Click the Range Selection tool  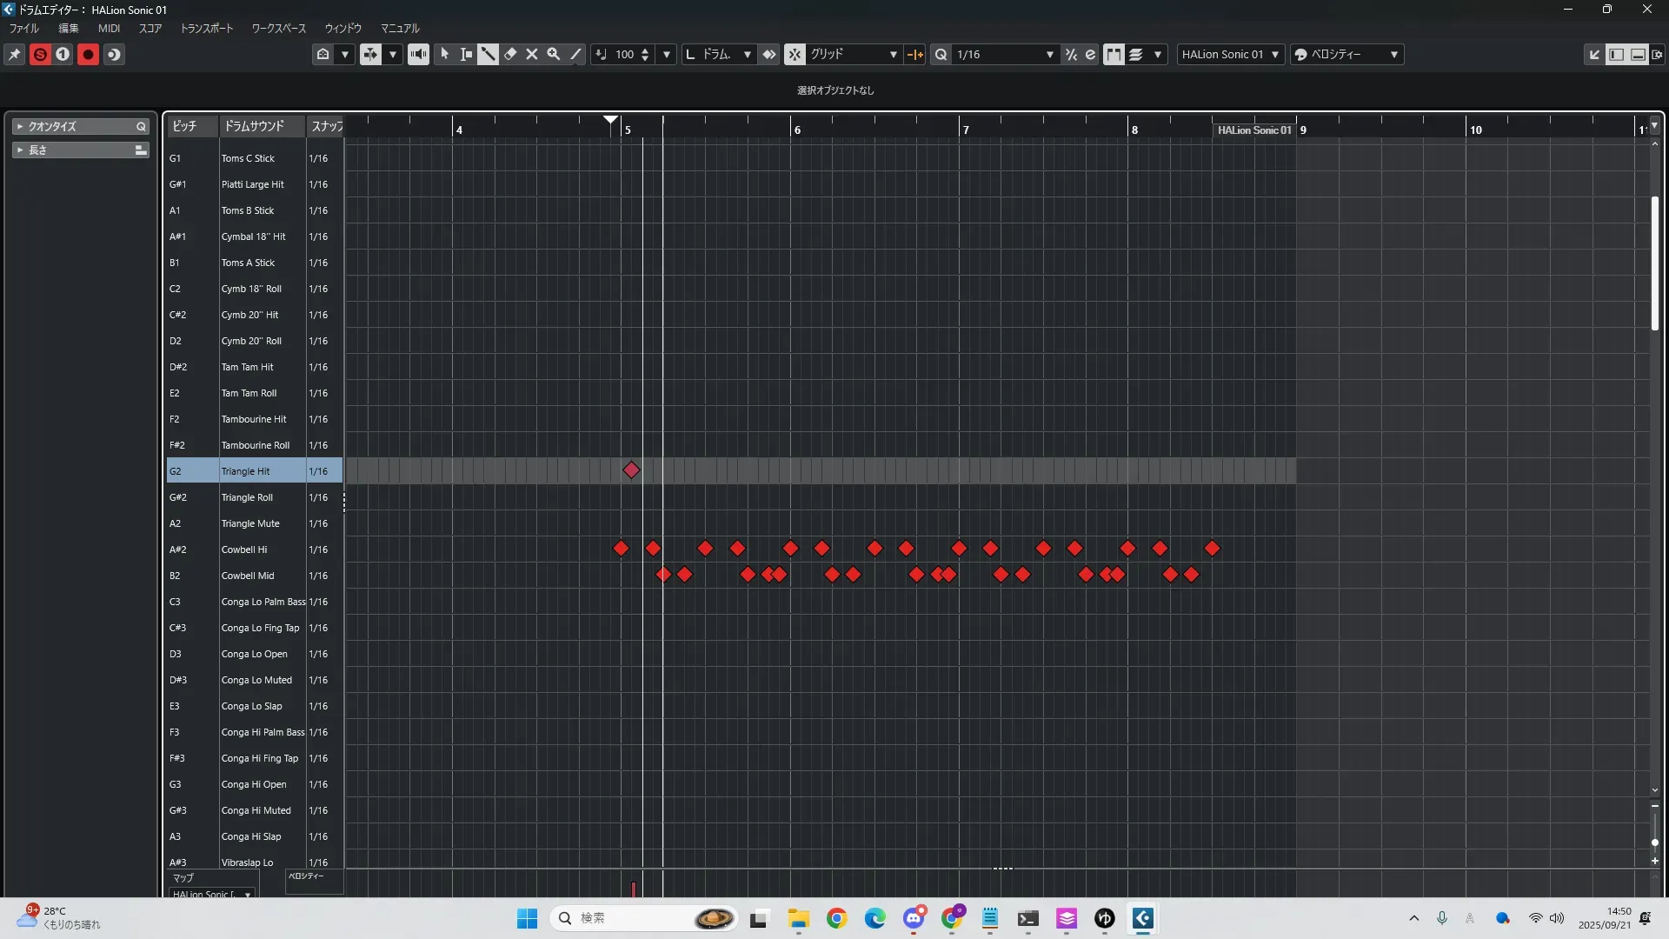[x=466, y=54]
